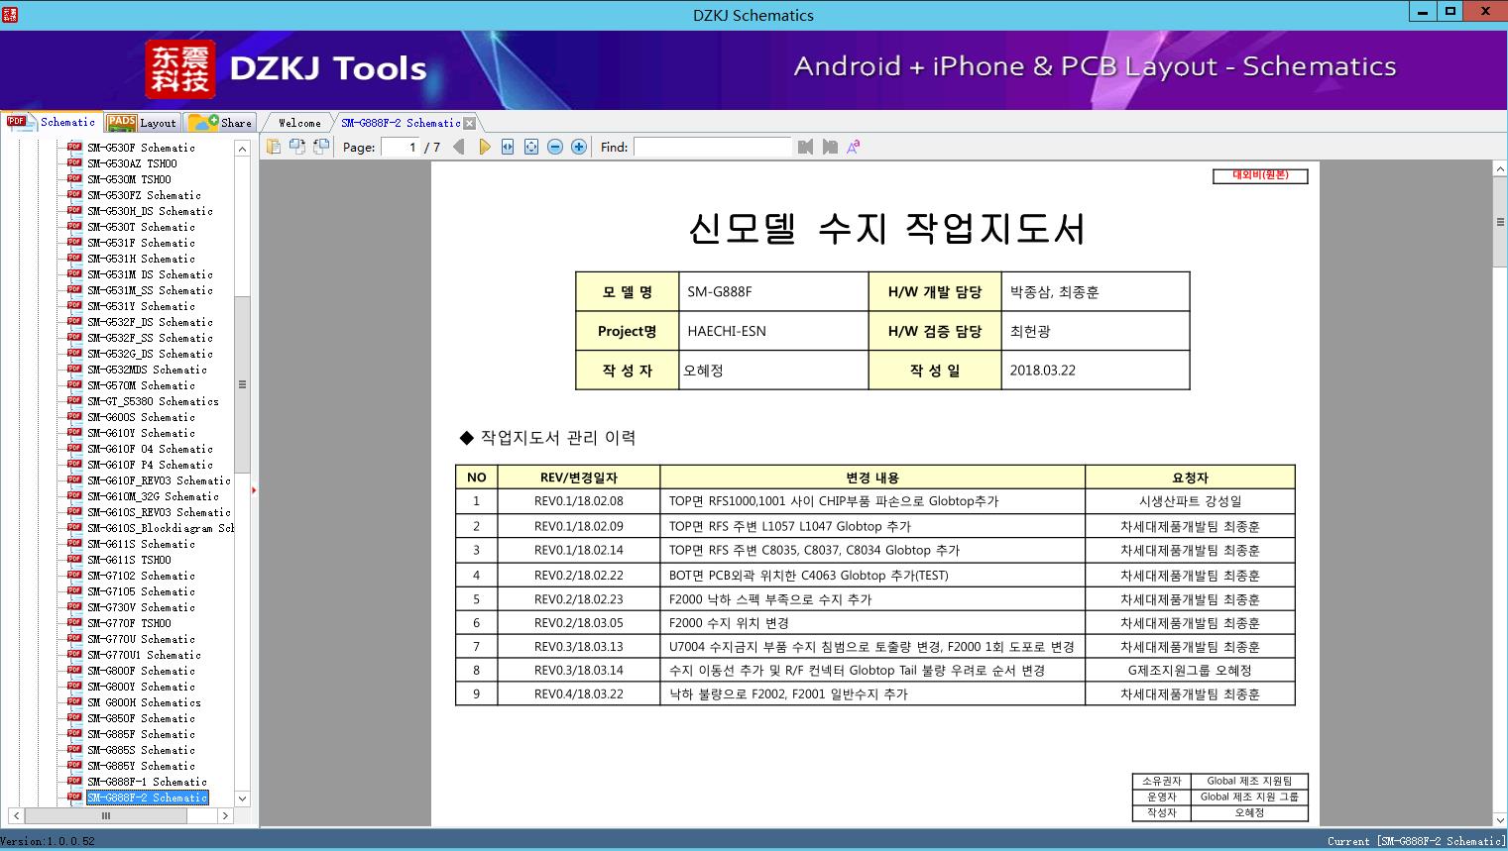Select SM-G885Y Schematic tree item
Image resolution: width=1508 pixels, height=851 pixels.
pos(141,766)
